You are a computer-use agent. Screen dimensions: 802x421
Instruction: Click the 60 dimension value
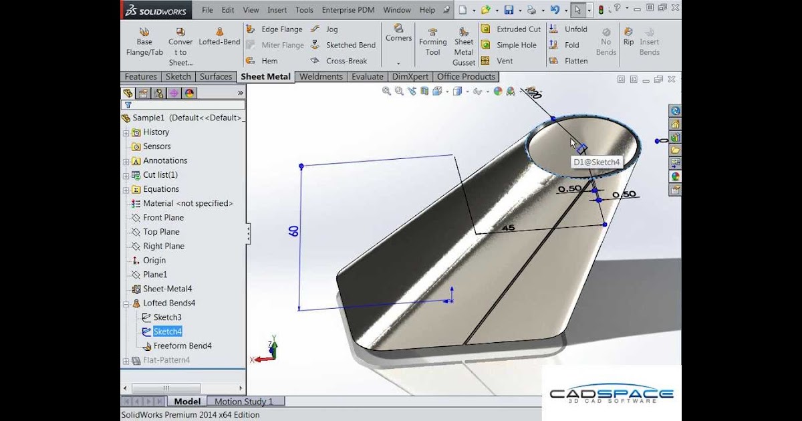pos(293,231)
